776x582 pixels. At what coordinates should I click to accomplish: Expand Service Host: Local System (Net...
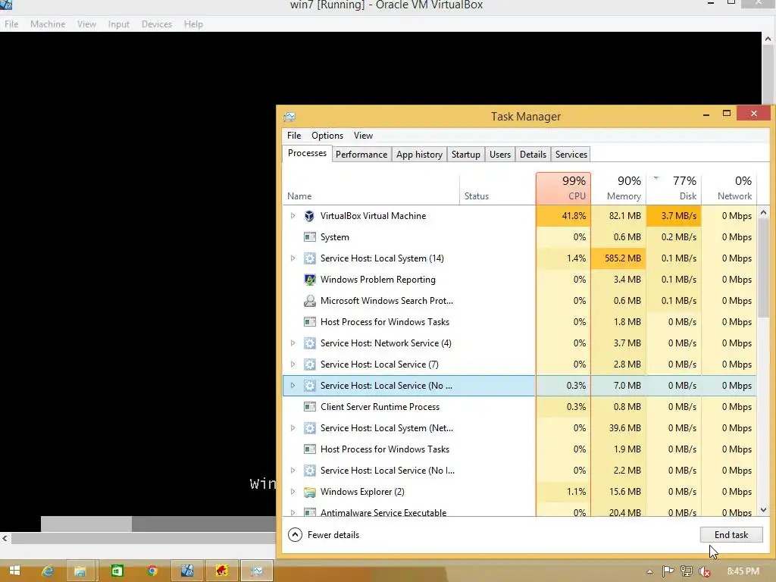pos(293,428)
